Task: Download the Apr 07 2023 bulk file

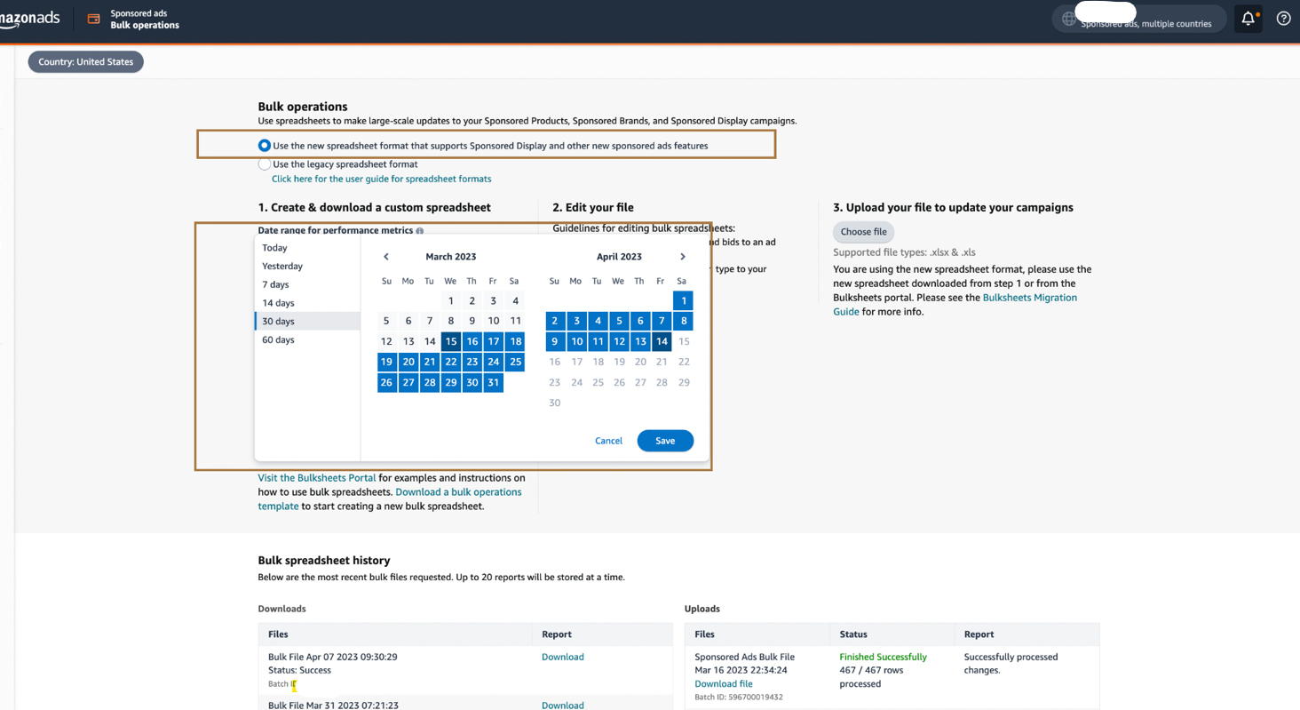Action: coord(563,658)
